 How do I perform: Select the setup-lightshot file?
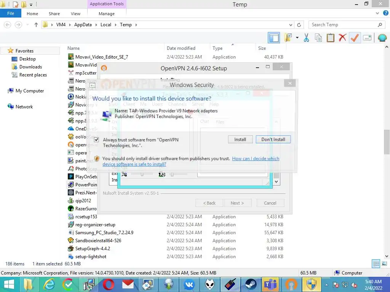[91, 257]
